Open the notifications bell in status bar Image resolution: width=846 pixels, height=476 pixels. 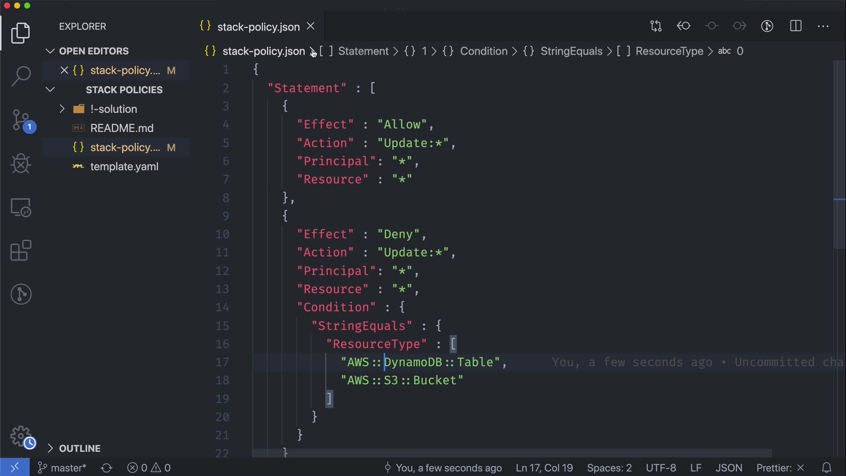(827, 468)
